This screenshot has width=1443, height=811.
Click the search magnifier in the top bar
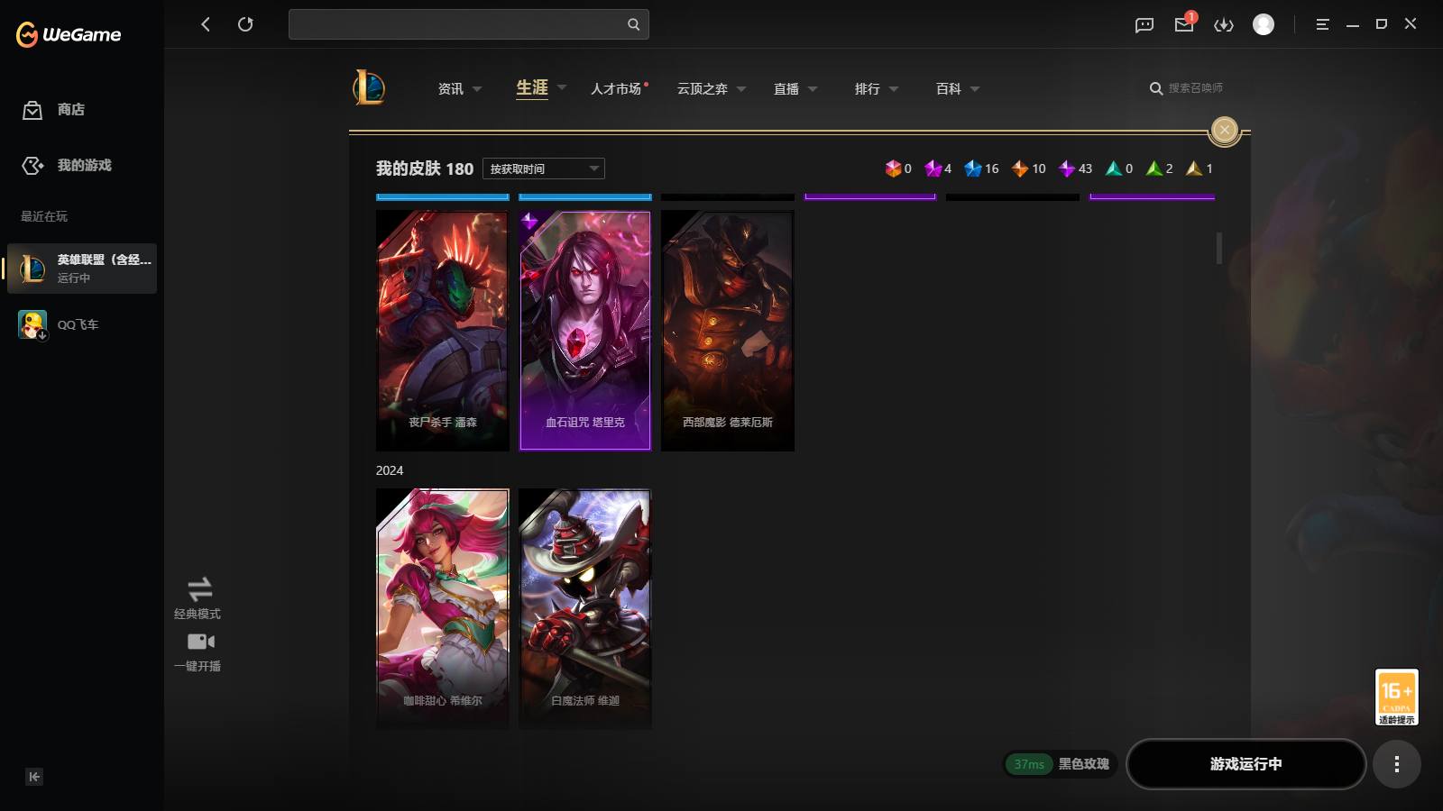[633, 24]
